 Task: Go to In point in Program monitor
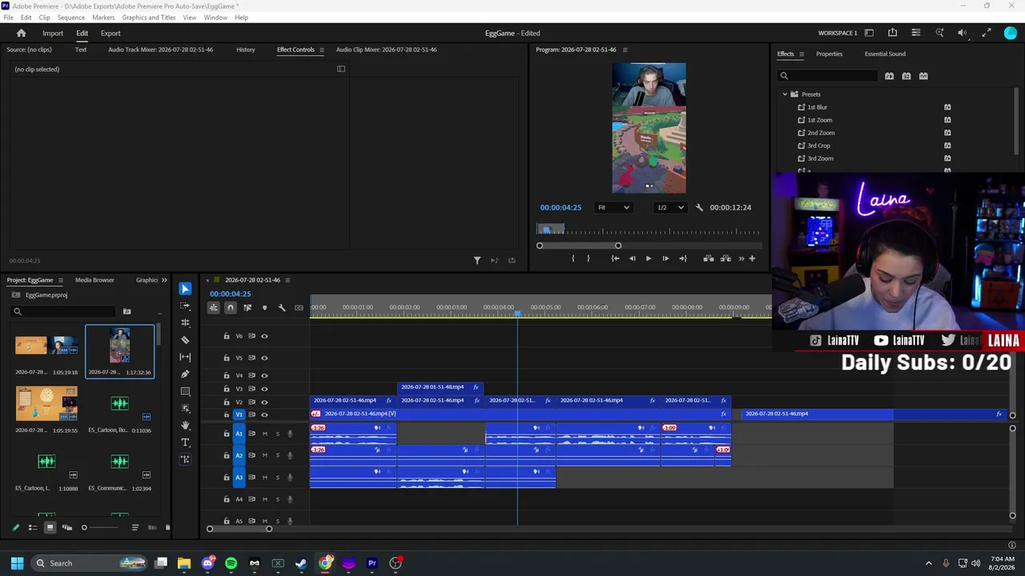coord(615,258)
